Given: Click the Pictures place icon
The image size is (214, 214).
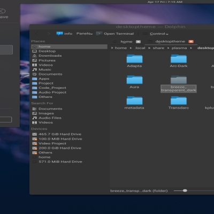Looking at the screenshot, I should pyautogui.click(x=34, y=60).
